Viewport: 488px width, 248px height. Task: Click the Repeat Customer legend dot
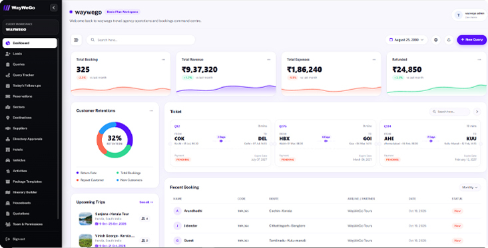click(x=77, y=180)
